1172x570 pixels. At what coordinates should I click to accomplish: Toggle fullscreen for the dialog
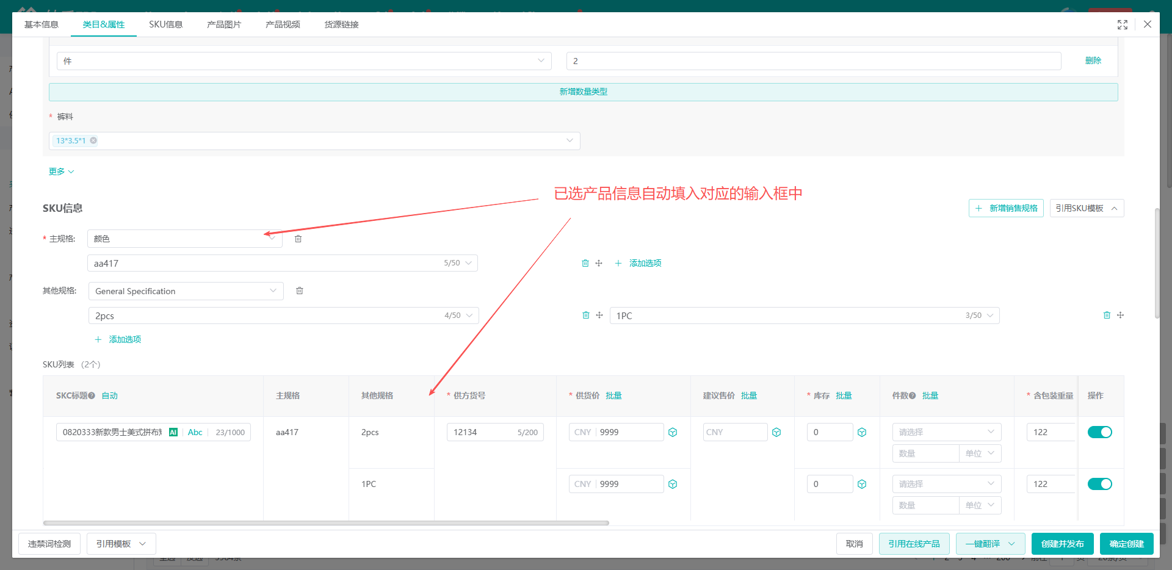tap(1122, 24)
